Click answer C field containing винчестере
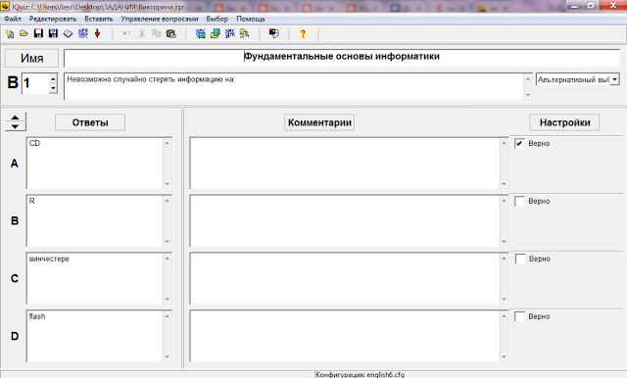This screenshot has height=378, width=627. click(x=95, y=278)
